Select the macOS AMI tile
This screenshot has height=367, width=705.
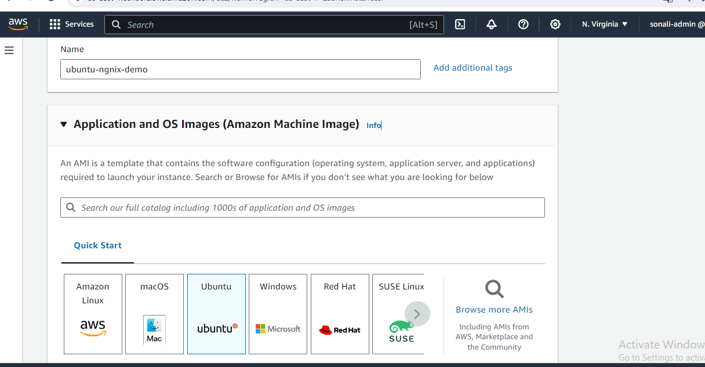(154, 314)
